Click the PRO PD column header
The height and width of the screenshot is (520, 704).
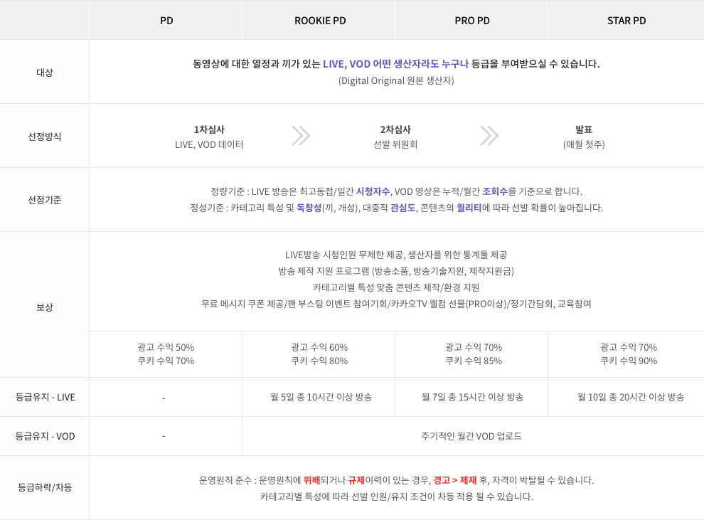click(x=472, y=21)
